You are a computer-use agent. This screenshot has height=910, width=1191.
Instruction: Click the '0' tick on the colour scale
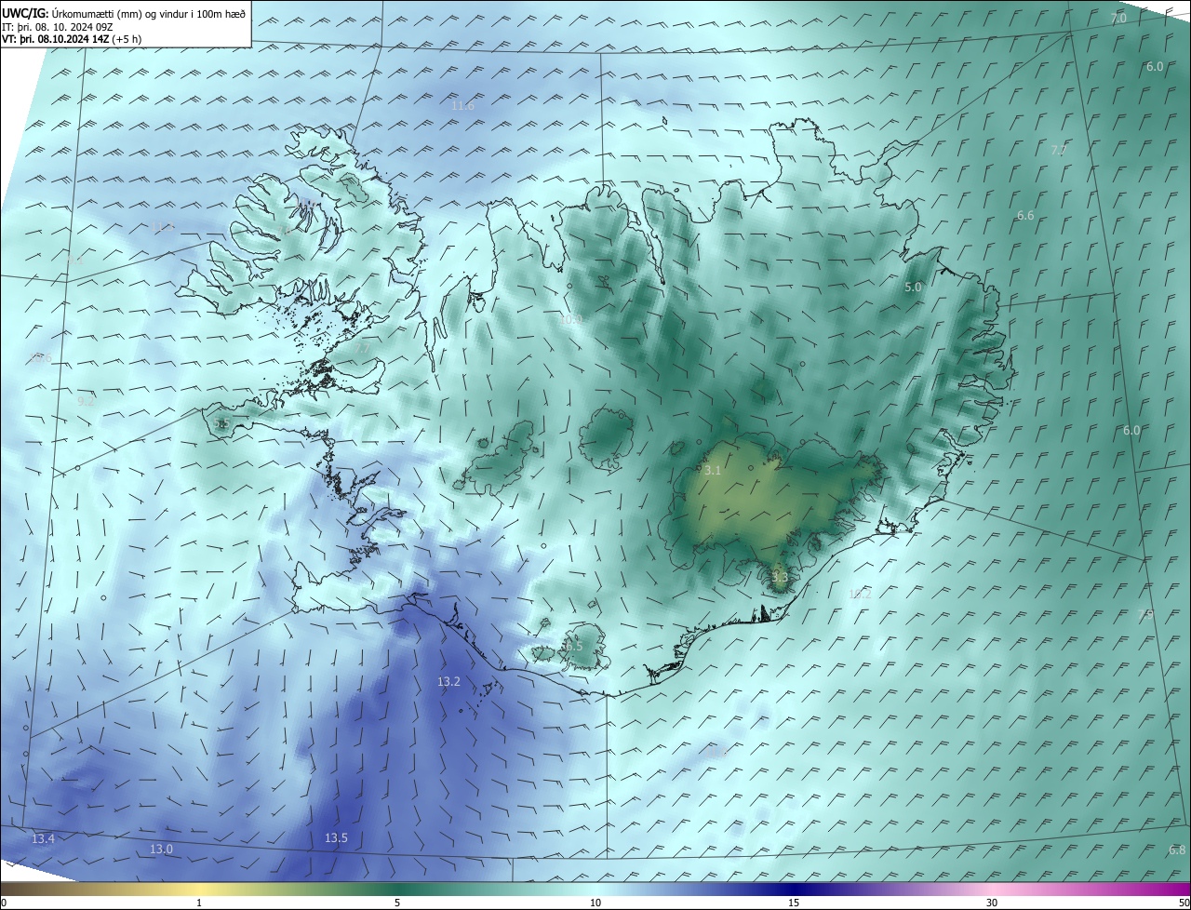pos(3,903)
